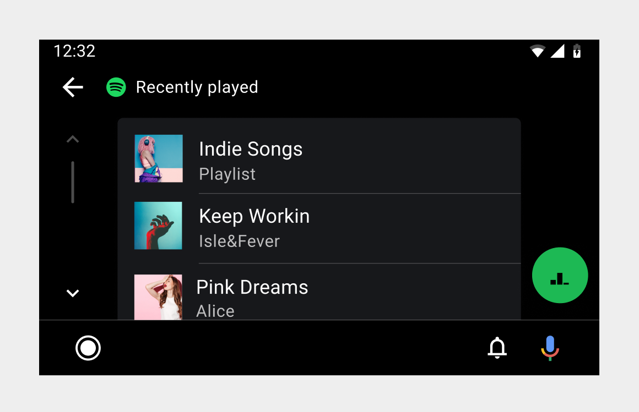639x412 pixels.
Task: Tap the back arrow next to Recently played
Action: click(72, 87)
